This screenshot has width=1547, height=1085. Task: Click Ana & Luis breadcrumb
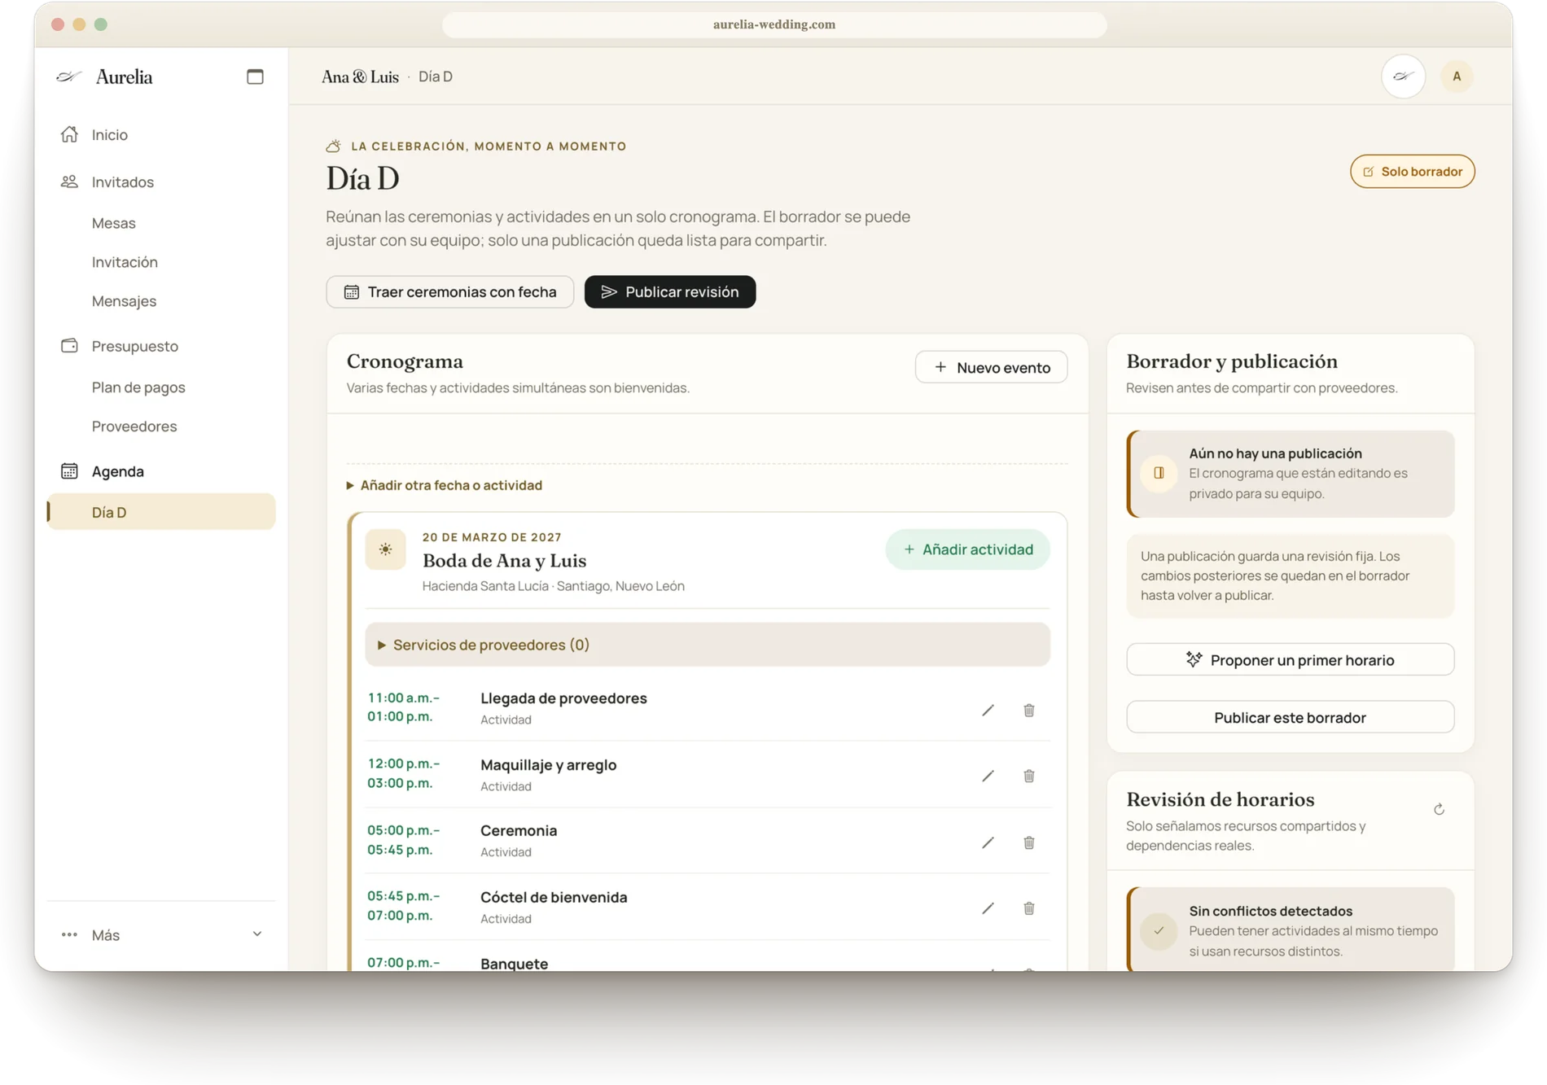pyautogui.click(x=360, y=77)
